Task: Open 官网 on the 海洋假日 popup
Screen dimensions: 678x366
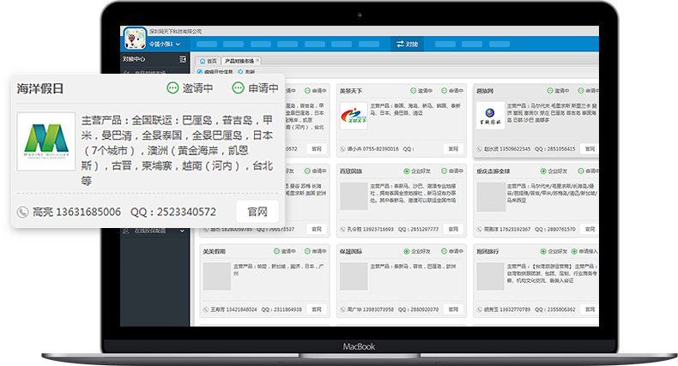Action: [257, 212]
